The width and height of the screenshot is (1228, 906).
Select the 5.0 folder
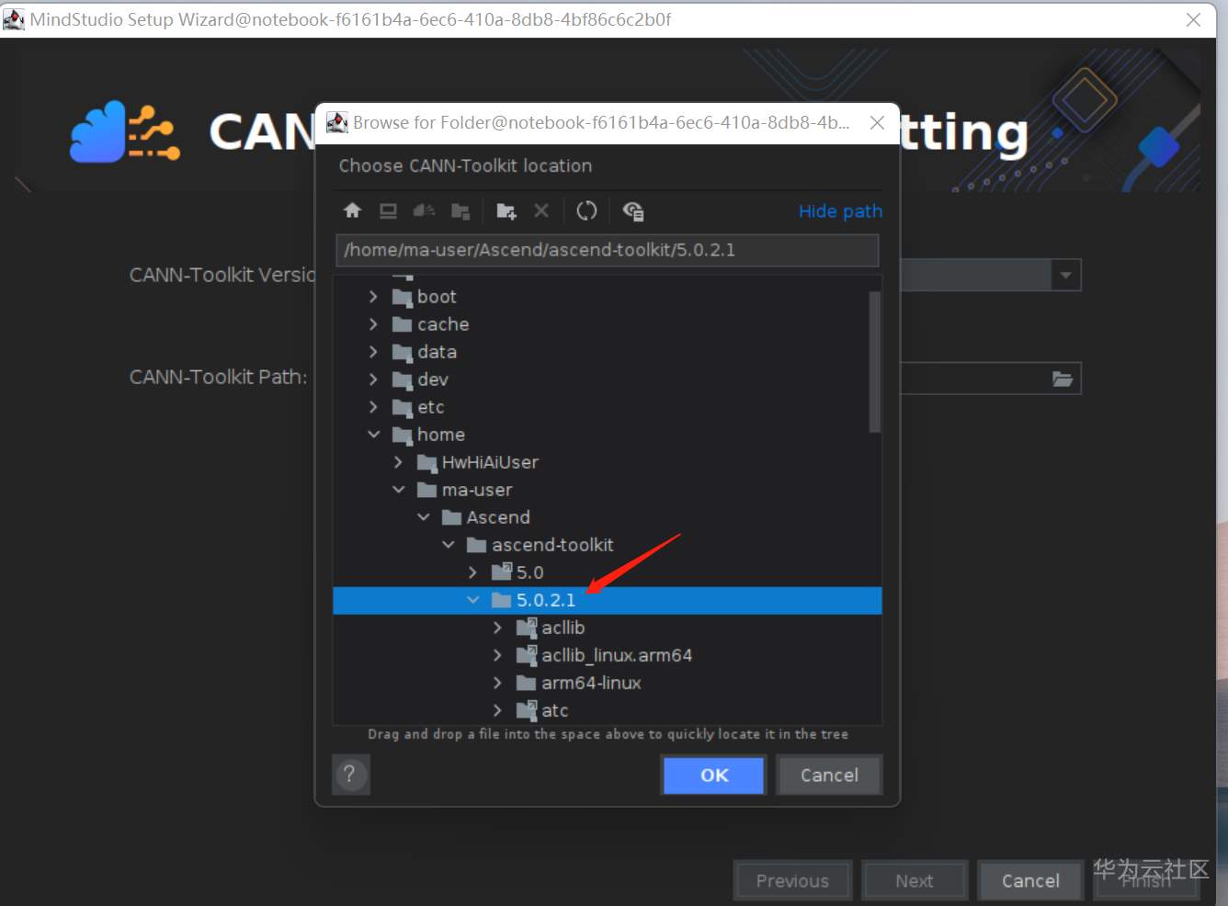608,572
